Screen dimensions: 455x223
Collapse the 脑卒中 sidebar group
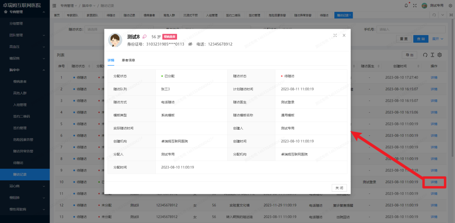(25, 70)
